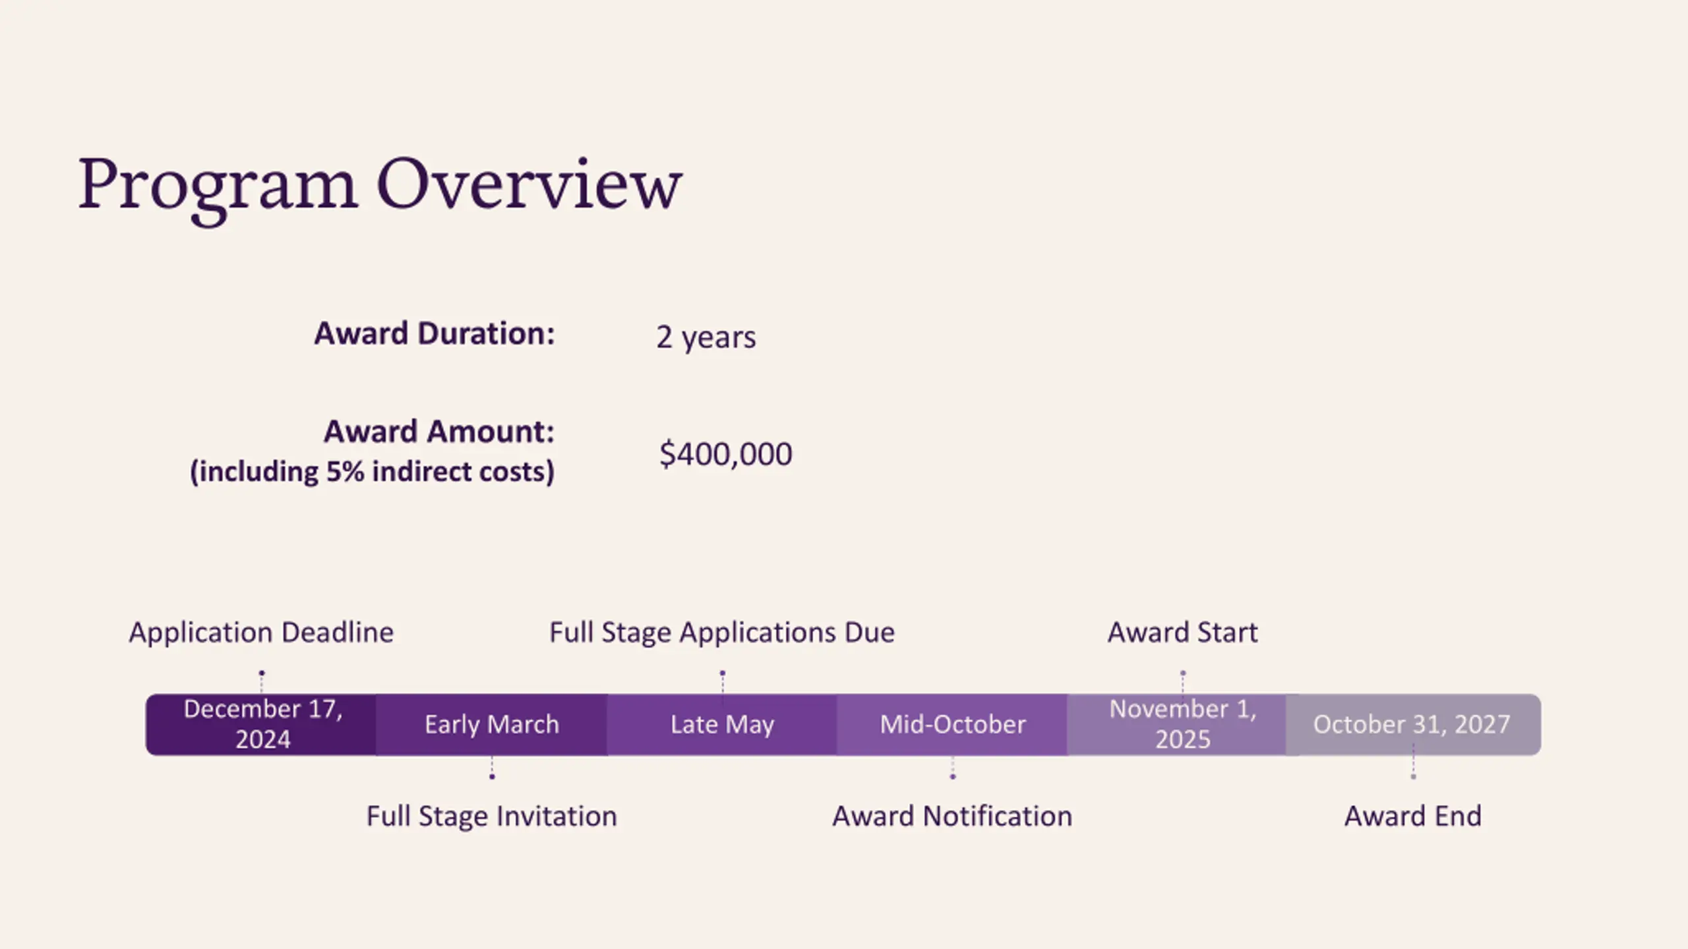Select the Award End label

1413,817
